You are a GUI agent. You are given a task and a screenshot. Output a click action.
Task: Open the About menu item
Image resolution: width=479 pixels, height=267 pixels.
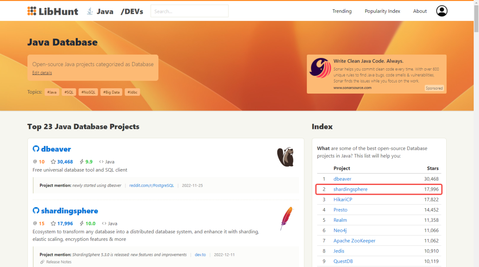[x=420, y=11]
